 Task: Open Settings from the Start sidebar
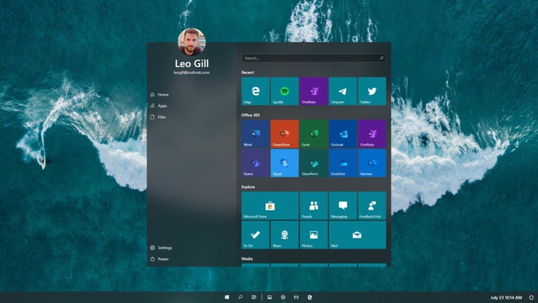[164, 248]
